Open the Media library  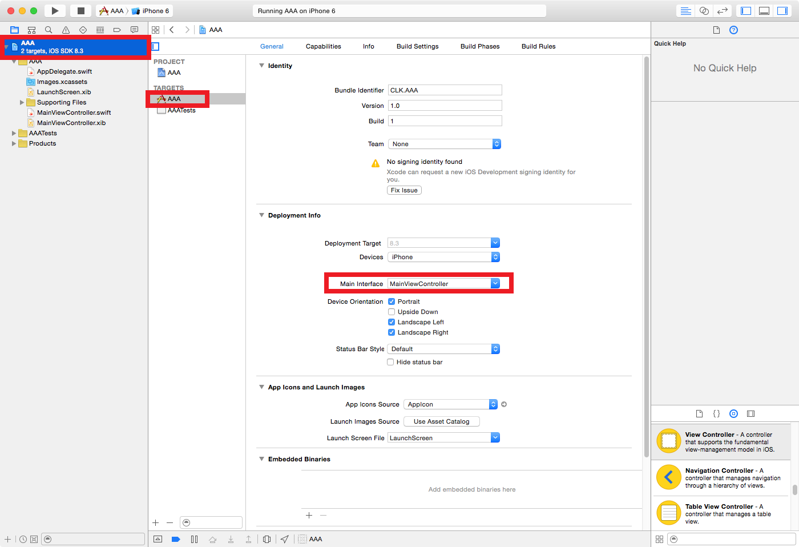pos(750,413)
